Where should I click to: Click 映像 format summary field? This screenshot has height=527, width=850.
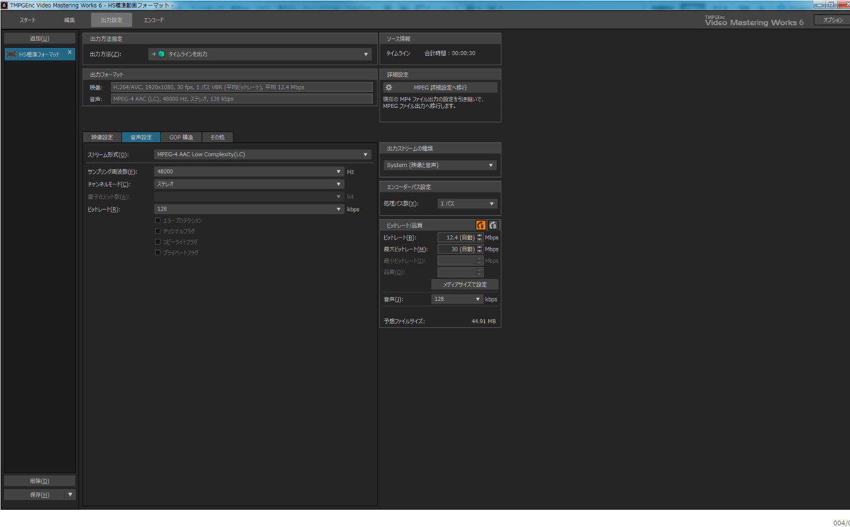click(242, 87)
